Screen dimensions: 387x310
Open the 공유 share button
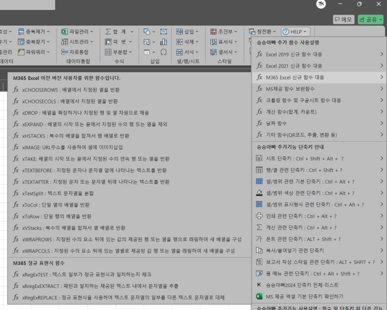pos(370,19)
